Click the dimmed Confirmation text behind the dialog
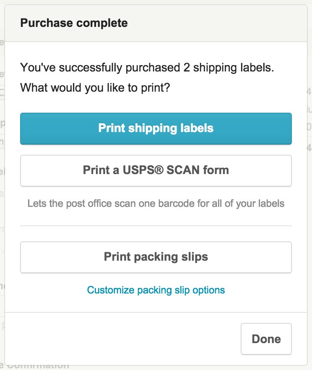This screenshot has height=370, width=312. pos(38,367)
